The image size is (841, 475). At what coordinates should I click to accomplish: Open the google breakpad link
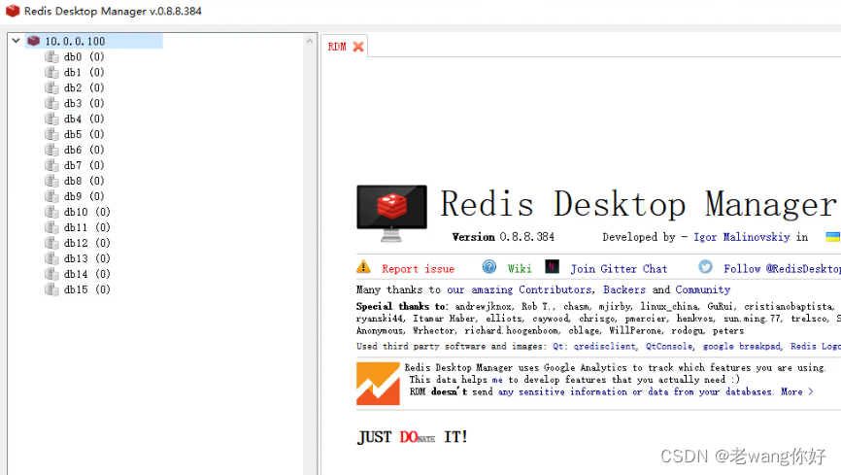tap(742, 347)
